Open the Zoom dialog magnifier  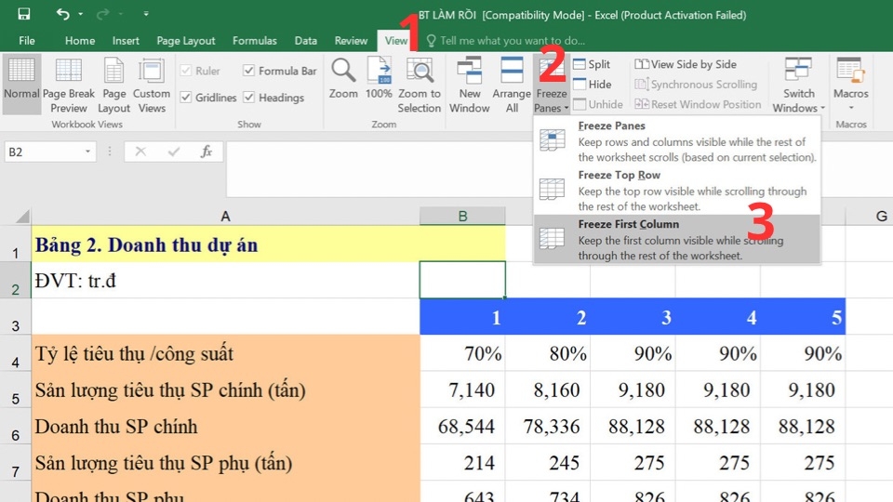(343, 79)
